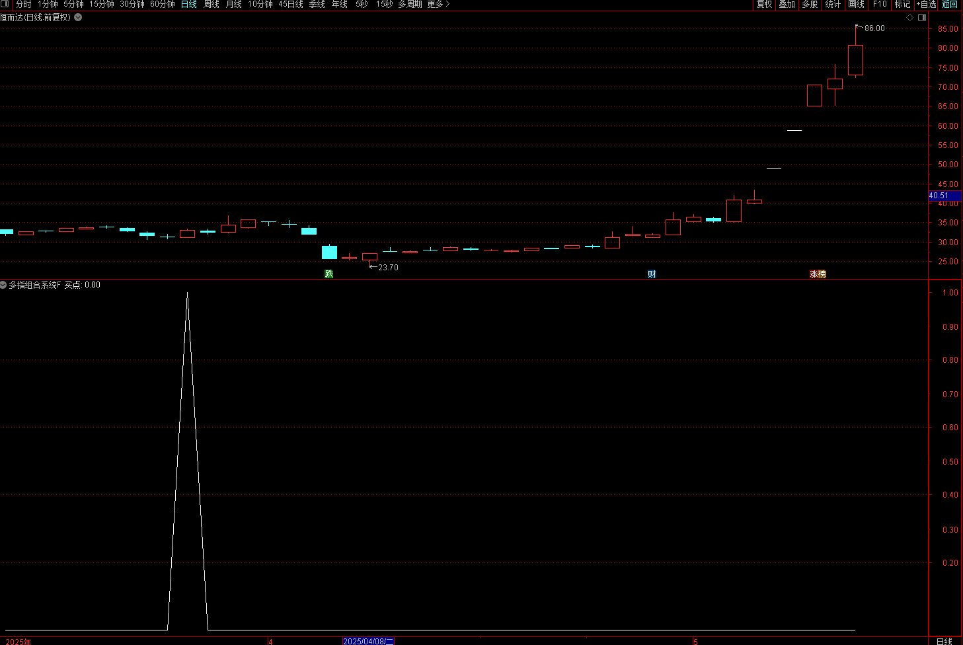Select the 5分钟 period tab
Viewport: 963px width, 645px height.
[x=74, y=4]
